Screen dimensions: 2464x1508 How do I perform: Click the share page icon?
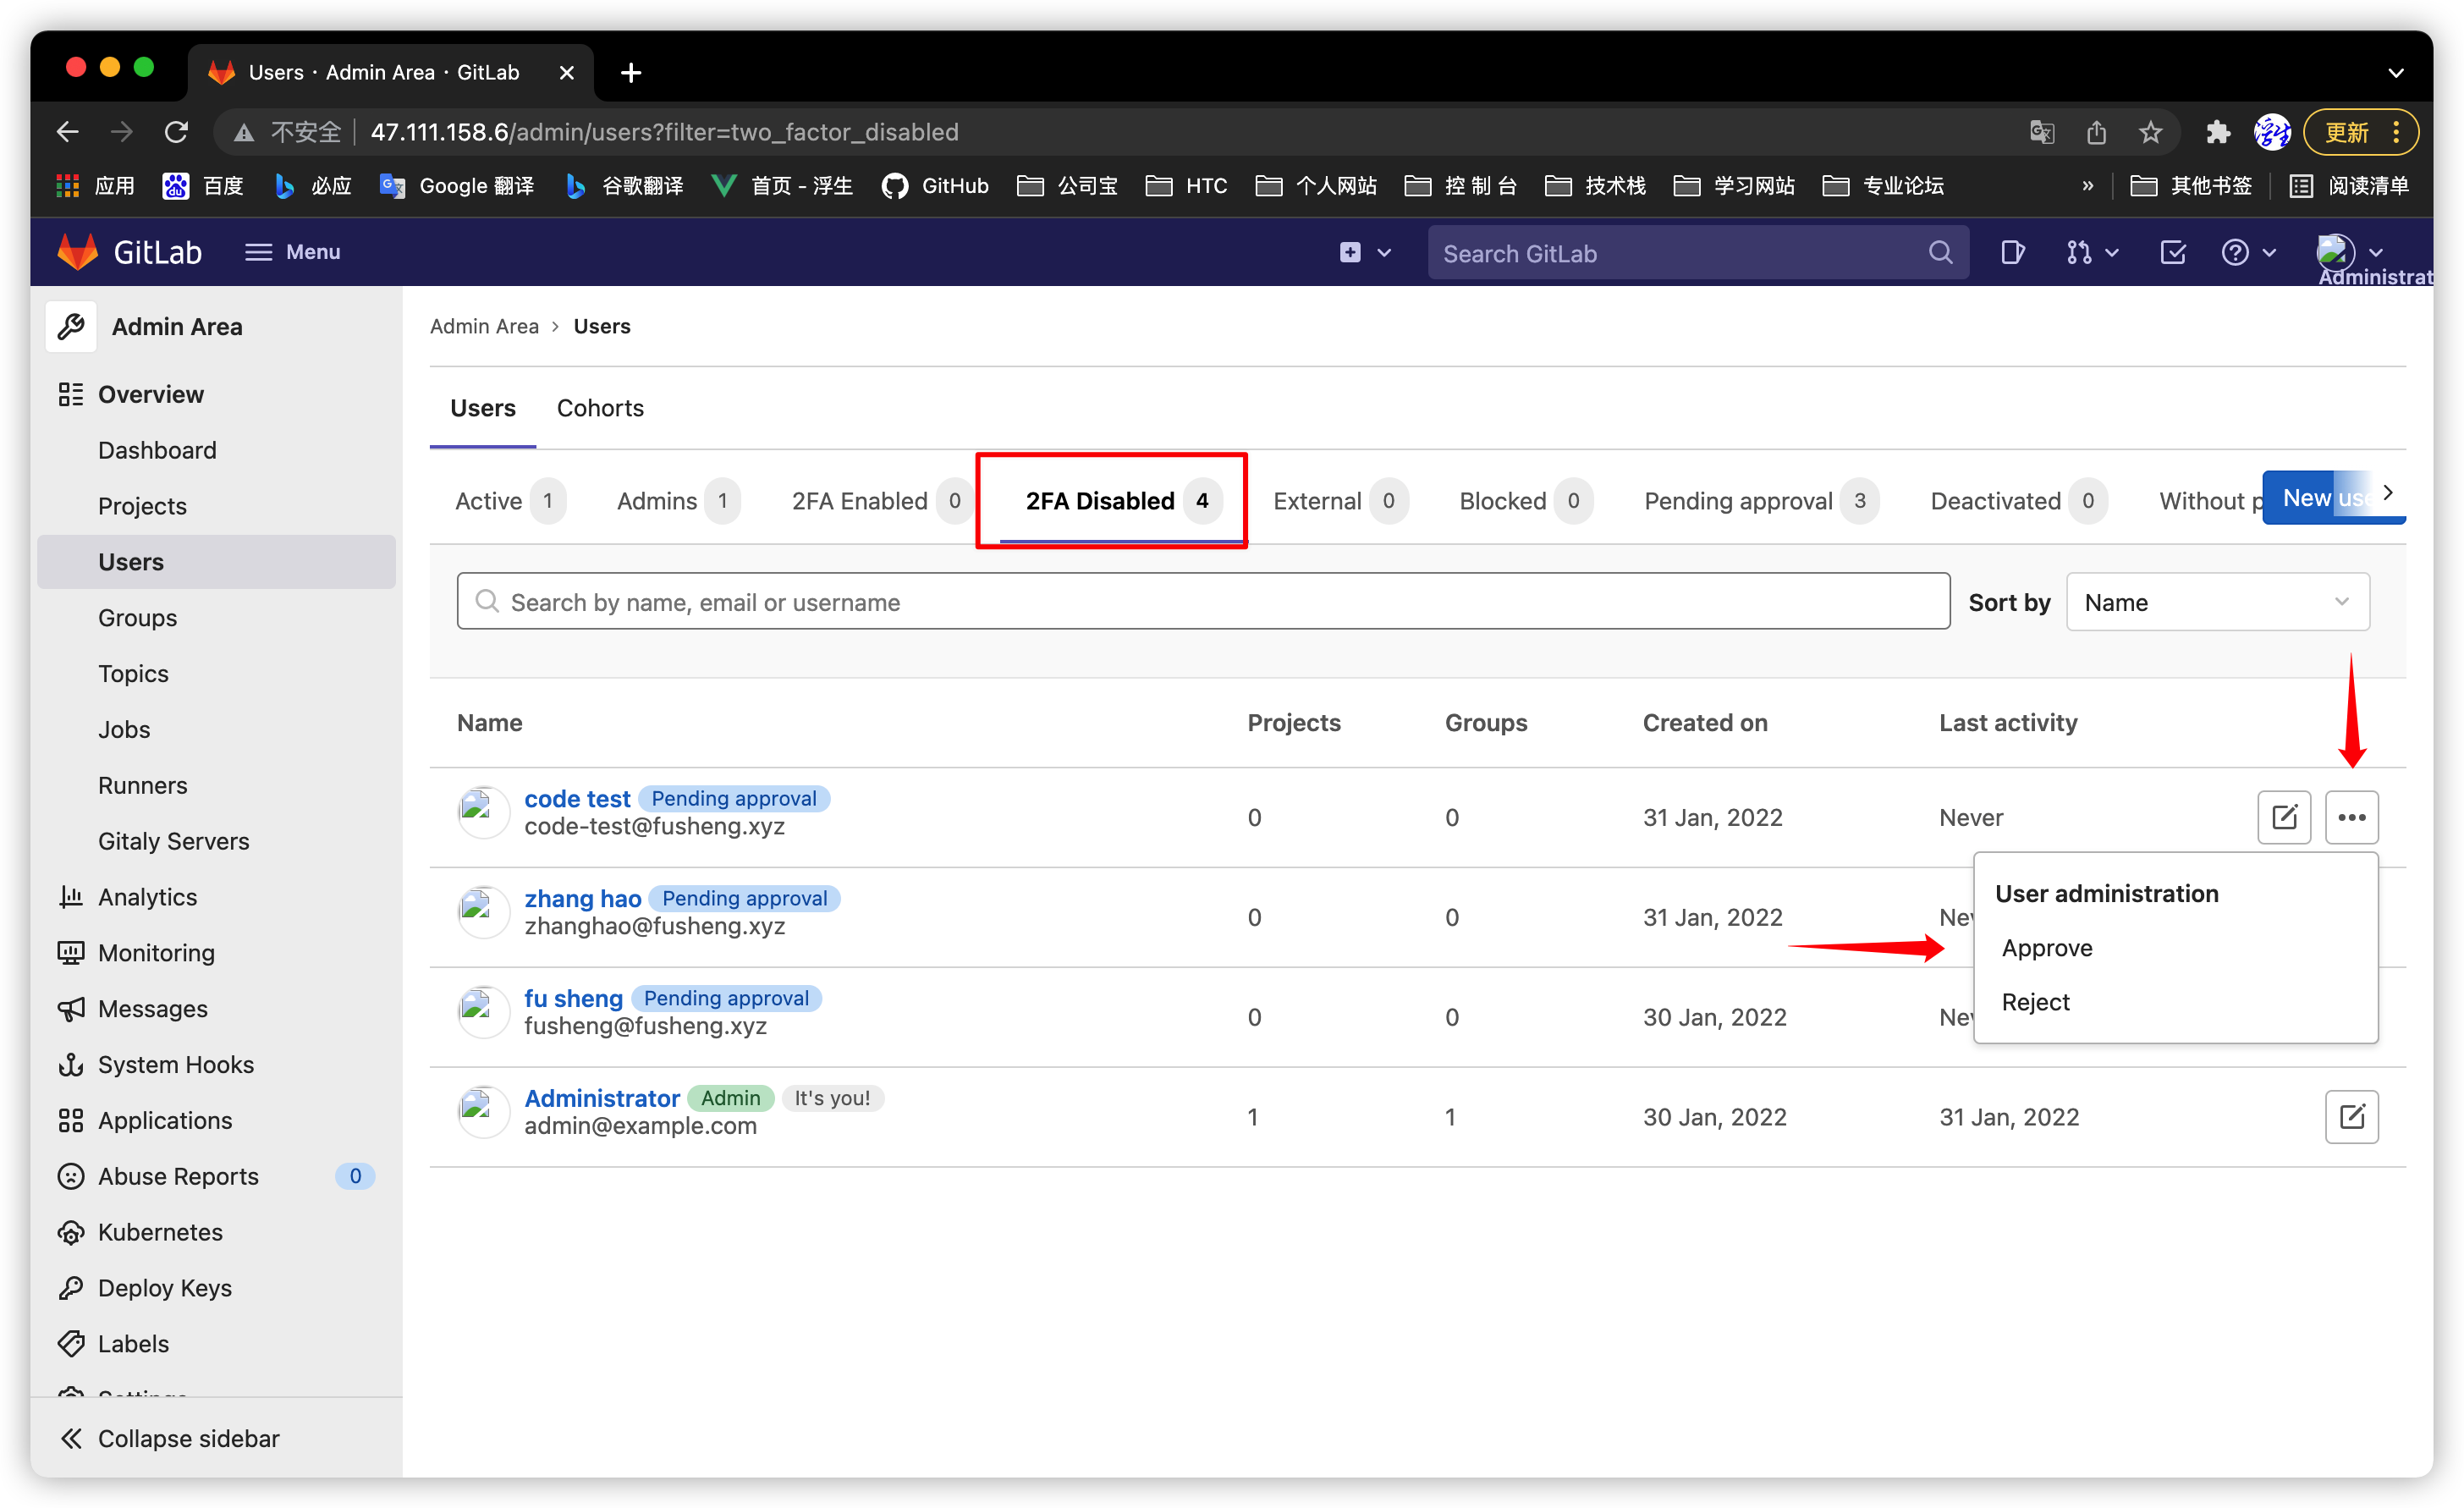click(x=2096, y=132)
